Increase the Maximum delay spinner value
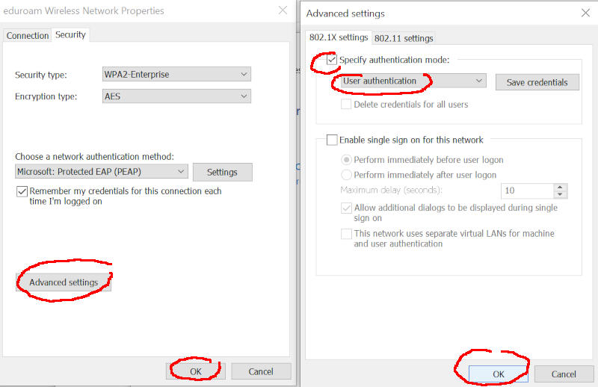The height and width of the screenshot is (387, 598). click(x=560, y=188)
